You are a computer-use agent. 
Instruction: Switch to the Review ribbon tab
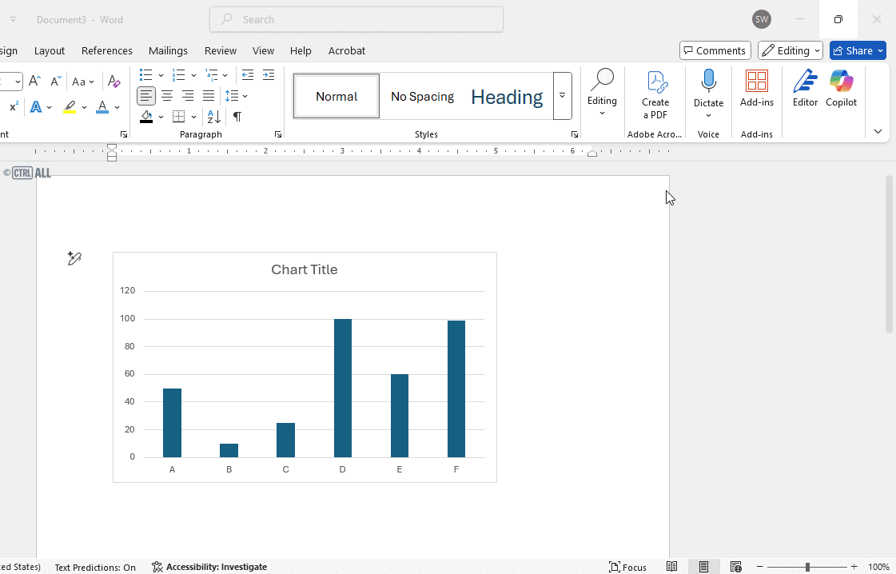point(221,50)
